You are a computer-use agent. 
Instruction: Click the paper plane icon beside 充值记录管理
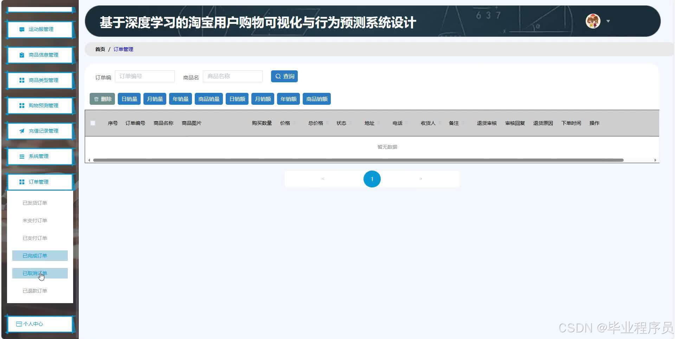[22, 131]
